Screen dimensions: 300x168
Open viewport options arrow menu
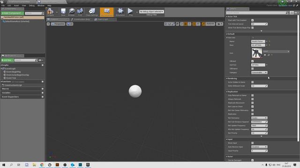click(48, 24)
